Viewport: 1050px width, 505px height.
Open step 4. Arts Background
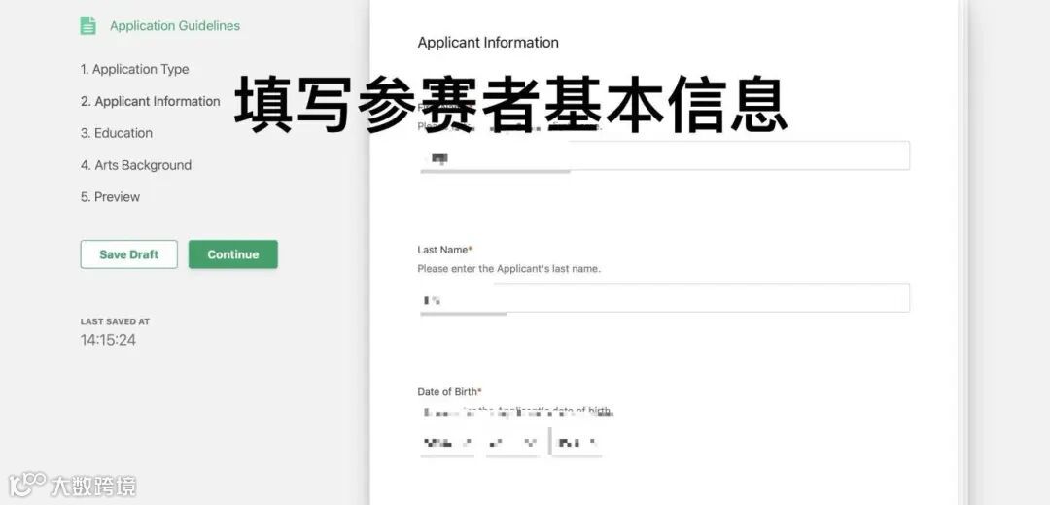click(x=136, y=165)
